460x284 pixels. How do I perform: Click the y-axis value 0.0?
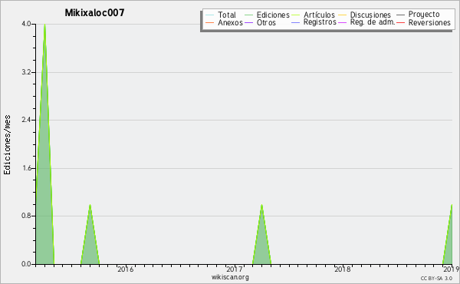click(x=27, y=264)
